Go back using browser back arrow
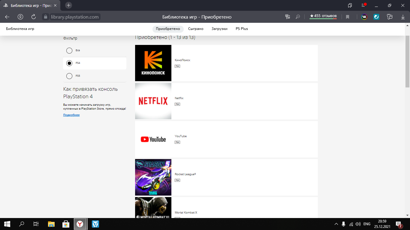Viewport: 410px width, 230px height. 7,17
